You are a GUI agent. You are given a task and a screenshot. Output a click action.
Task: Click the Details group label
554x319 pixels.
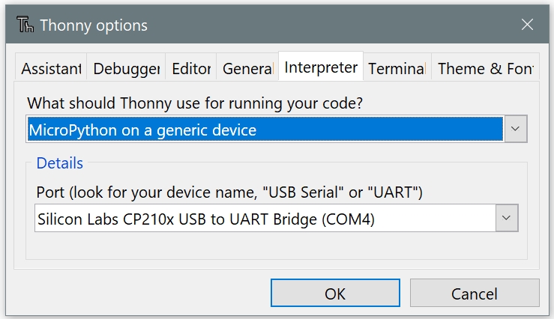pos(60,163)
